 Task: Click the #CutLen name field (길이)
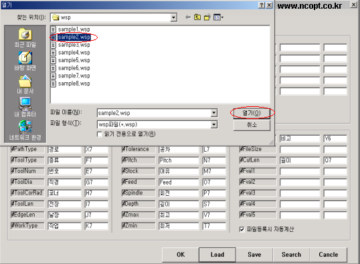tap(300, 160)
